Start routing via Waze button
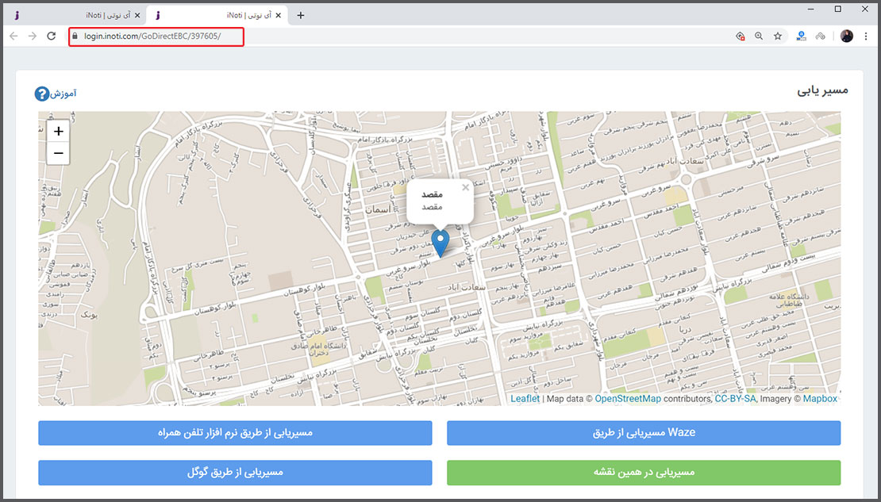This screenshot has width=881, height=502. (644, 433)
